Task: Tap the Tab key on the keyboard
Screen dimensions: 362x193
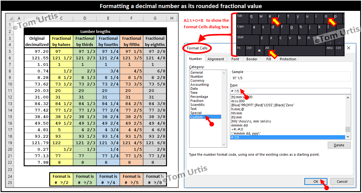Action: coord(242,18)
